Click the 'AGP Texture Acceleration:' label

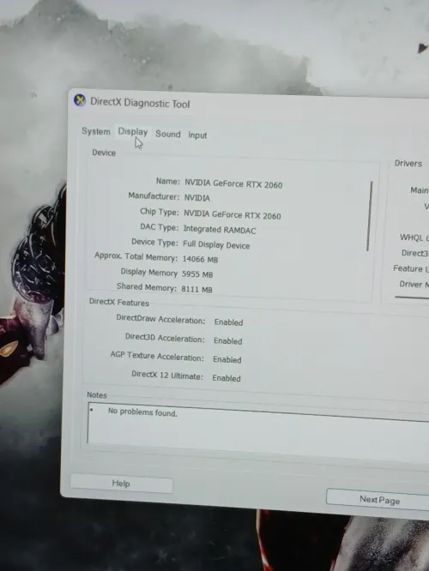click(157, 357)
